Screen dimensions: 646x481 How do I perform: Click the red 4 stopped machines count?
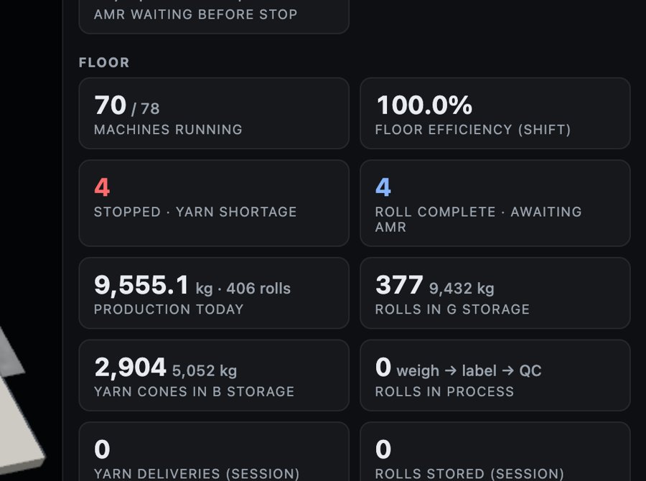click(102, 187)
